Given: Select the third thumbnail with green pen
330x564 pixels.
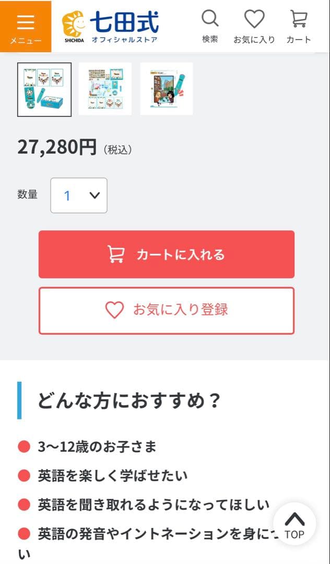Looking at the screenshot, I should 167,89.
